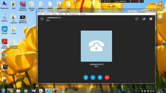This screenshot has height=93, width=166.
Task: Show the instant-message chat bubble
Action: pyautogui.click(x=151, y=19)
